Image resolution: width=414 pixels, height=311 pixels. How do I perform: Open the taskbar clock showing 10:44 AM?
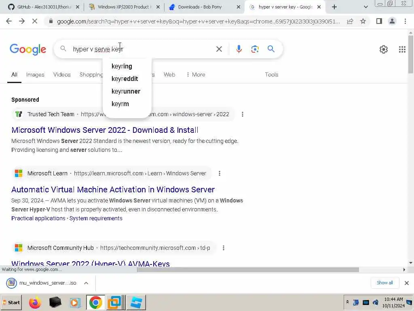(393, 302)
